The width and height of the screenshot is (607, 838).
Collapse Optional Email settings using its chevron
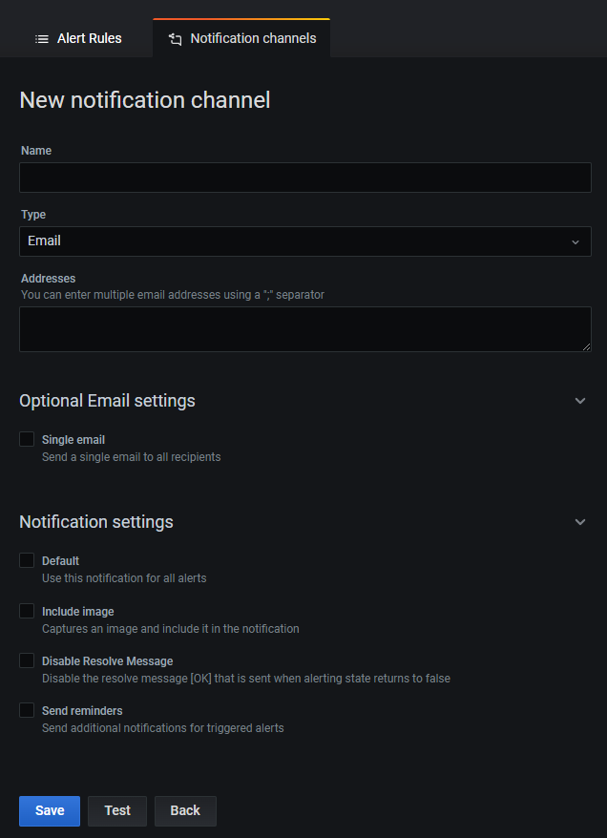click(580, 401)
